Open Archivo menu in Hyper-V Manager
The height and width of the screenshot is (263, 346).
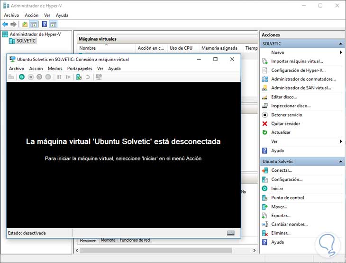(x=11, y=15)
